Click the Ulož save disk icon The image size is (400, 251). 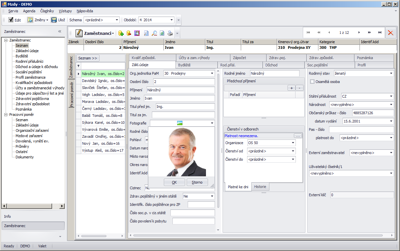tap(54, 20)
